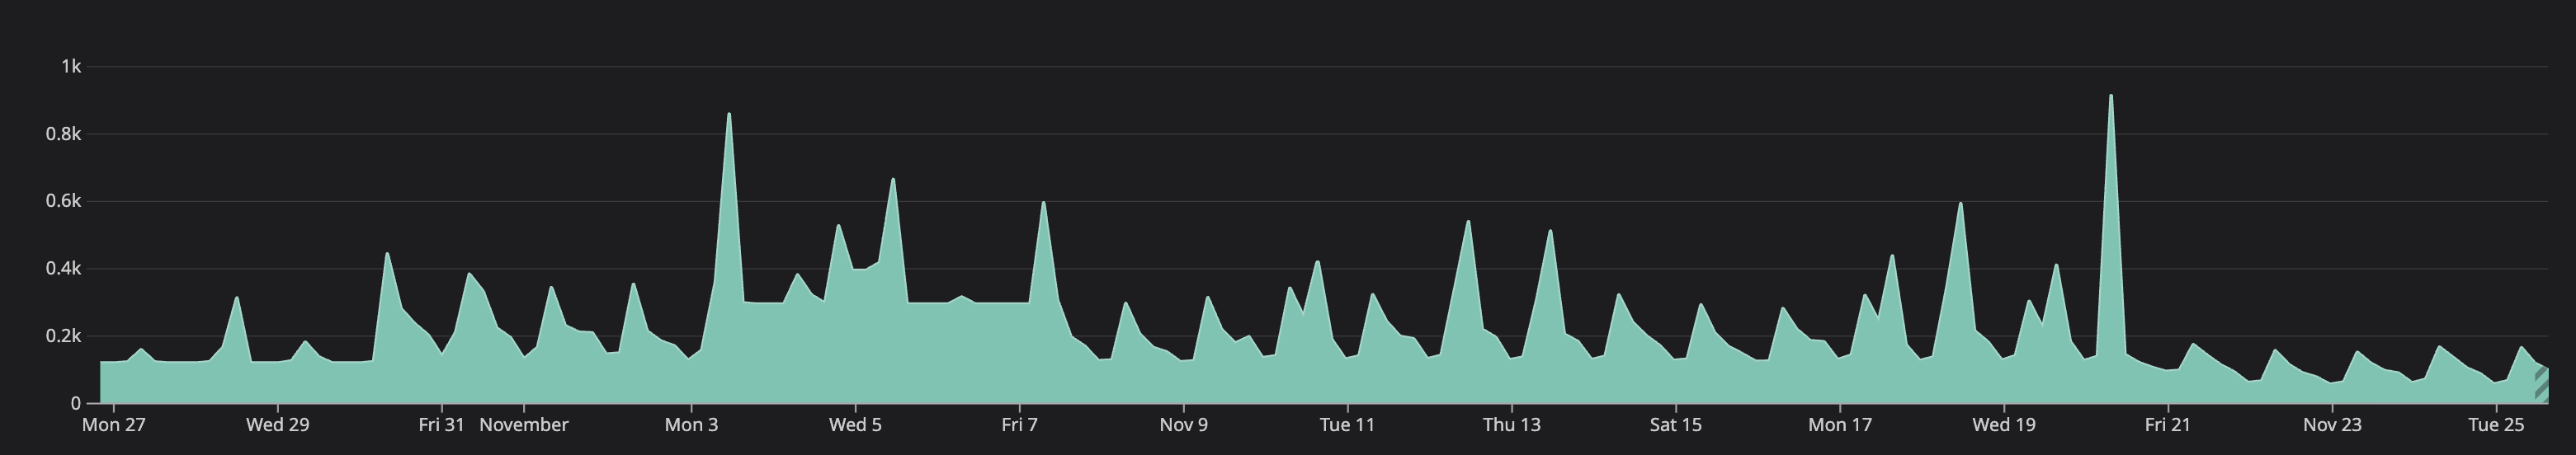Click the '1k' y-axis label

point(70,66)
